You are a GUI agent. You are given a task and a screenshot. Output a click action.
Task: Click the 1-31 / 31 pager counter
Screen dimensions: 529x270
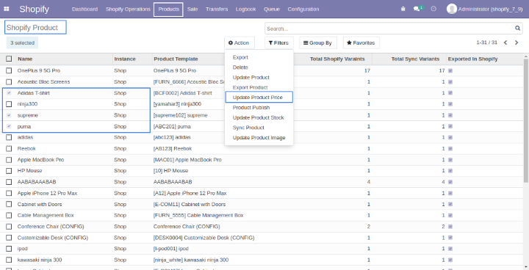(487, 43)
